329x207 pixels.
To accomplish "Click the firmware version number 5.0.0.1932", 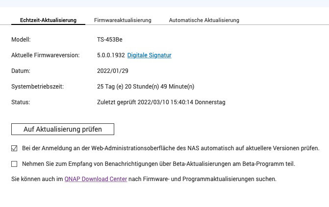I will click(111, 55).
